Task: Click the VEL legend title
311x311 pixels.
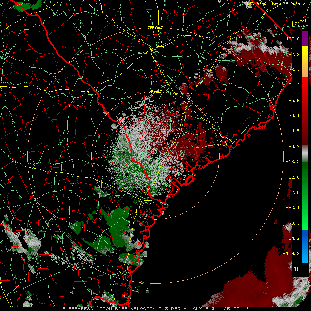Action: [303, 21]
